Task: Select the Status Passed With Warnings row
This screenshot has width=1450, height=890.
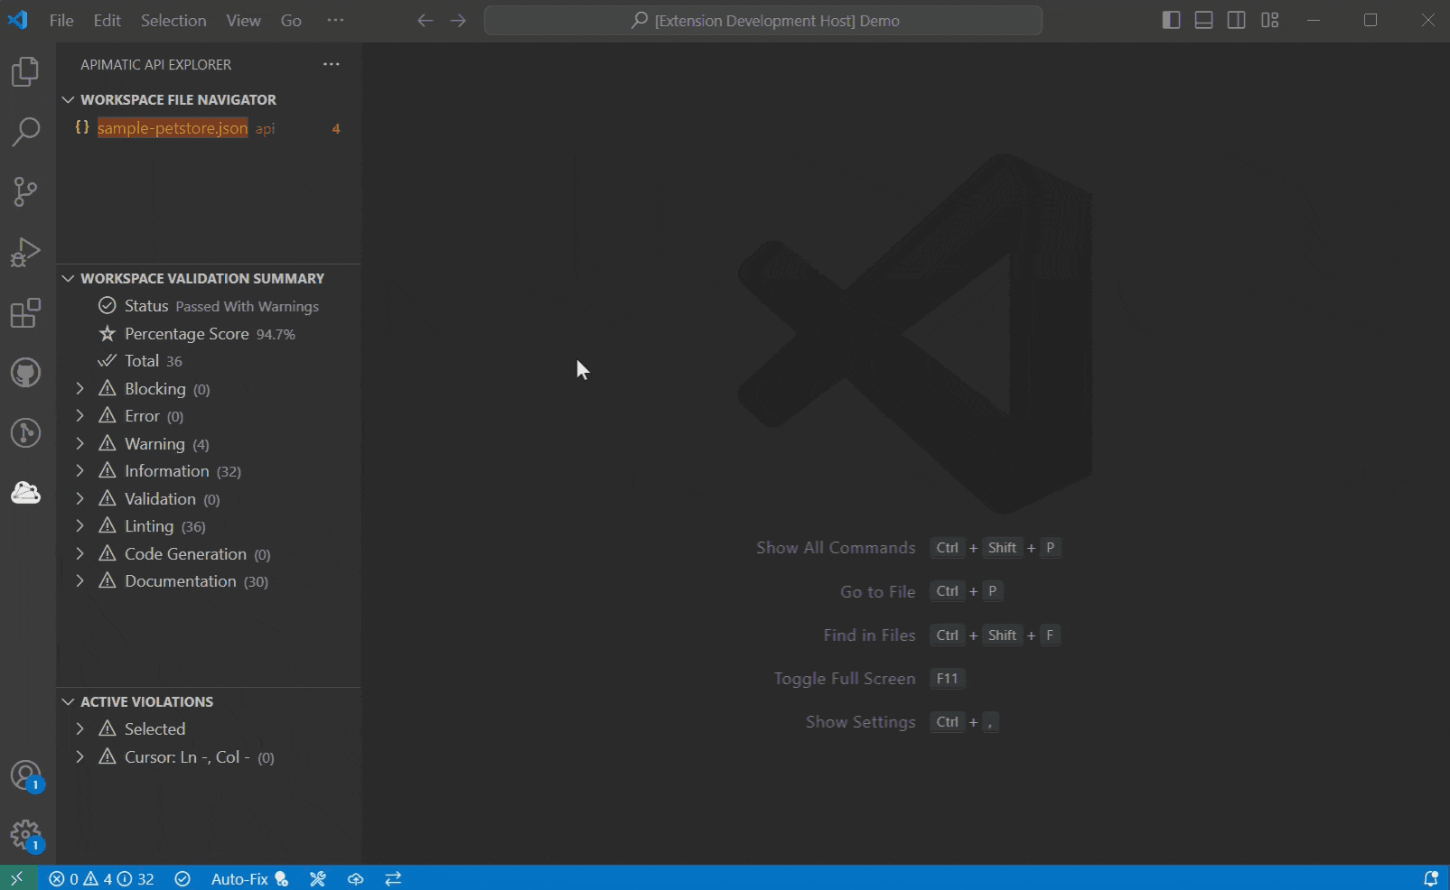Action: coord(209,306)
